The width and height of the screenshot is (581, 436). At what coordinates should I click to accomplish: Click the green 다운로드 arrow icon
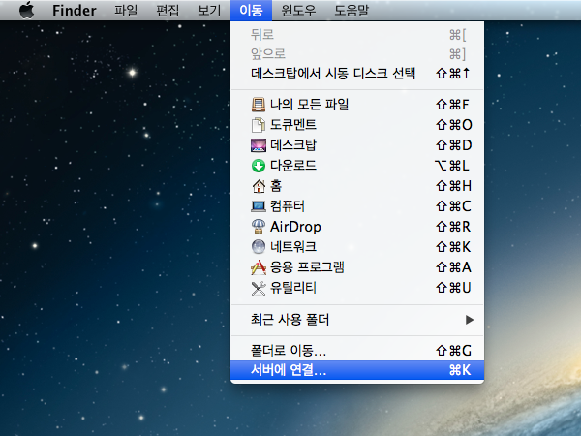259,166
